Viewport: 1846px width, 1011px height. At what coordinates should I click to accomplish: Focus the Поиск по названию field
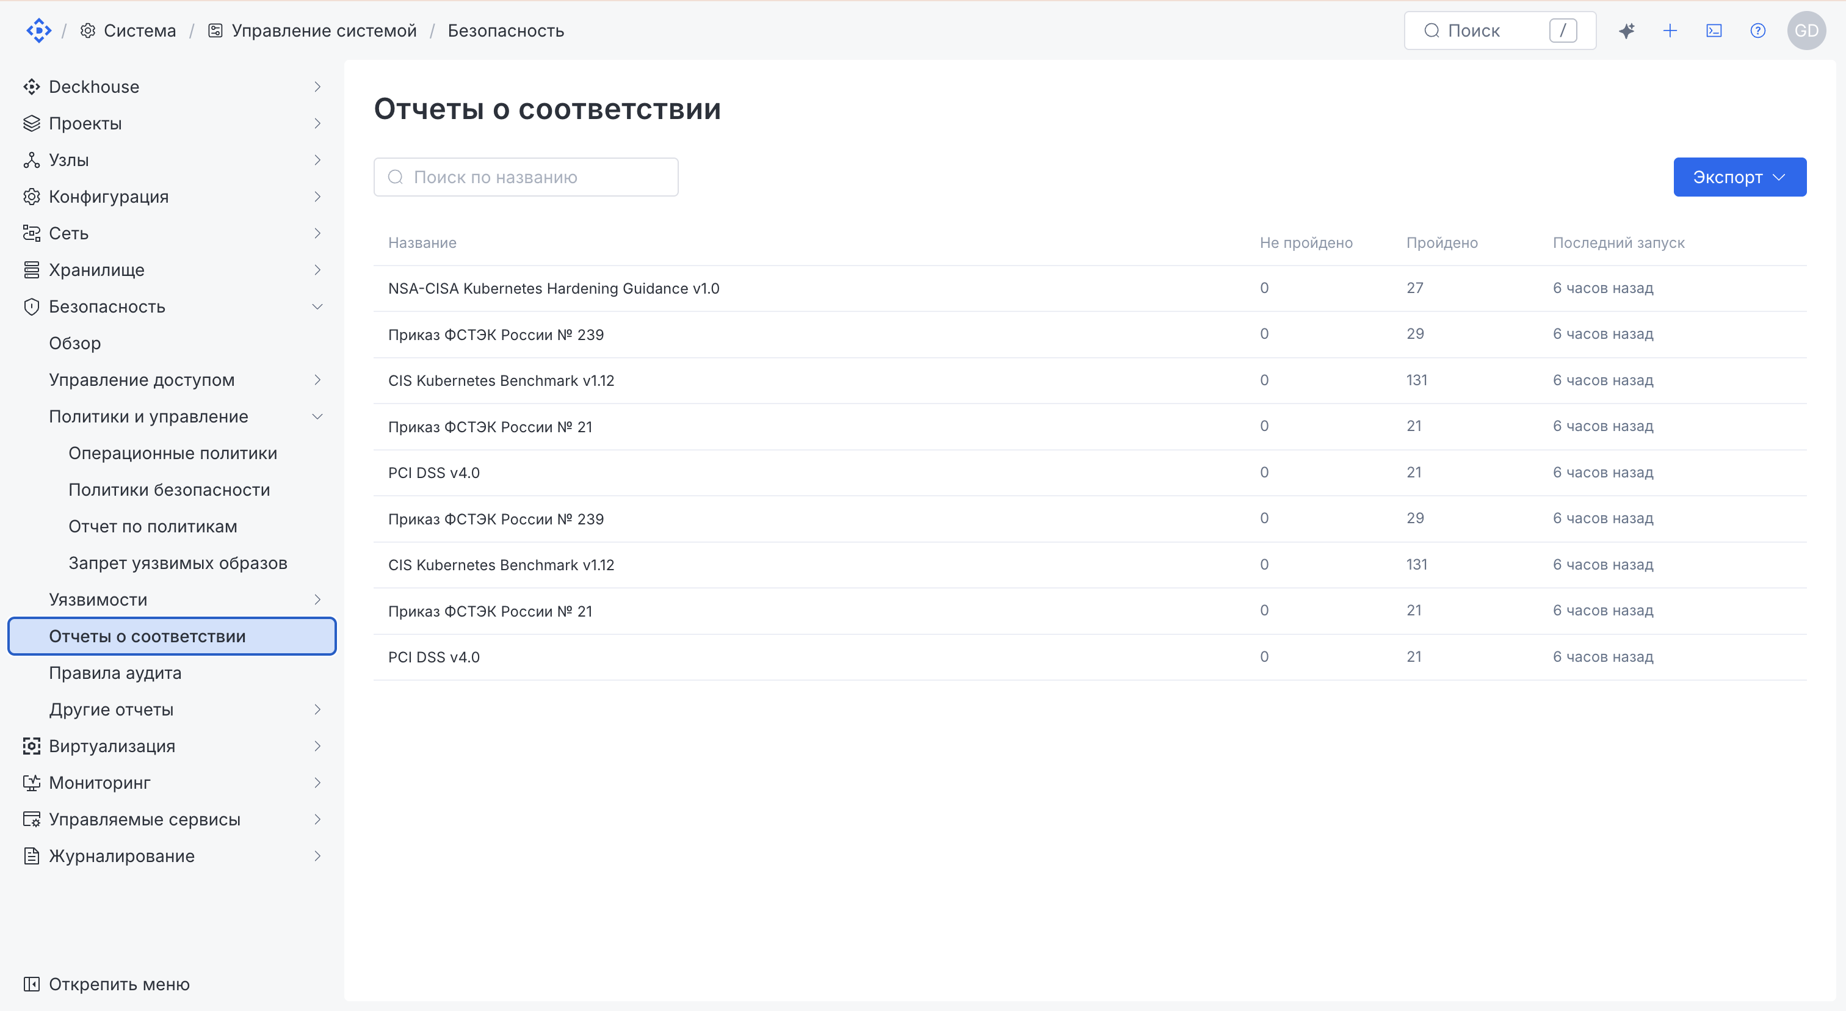click(x=526, y=177)
